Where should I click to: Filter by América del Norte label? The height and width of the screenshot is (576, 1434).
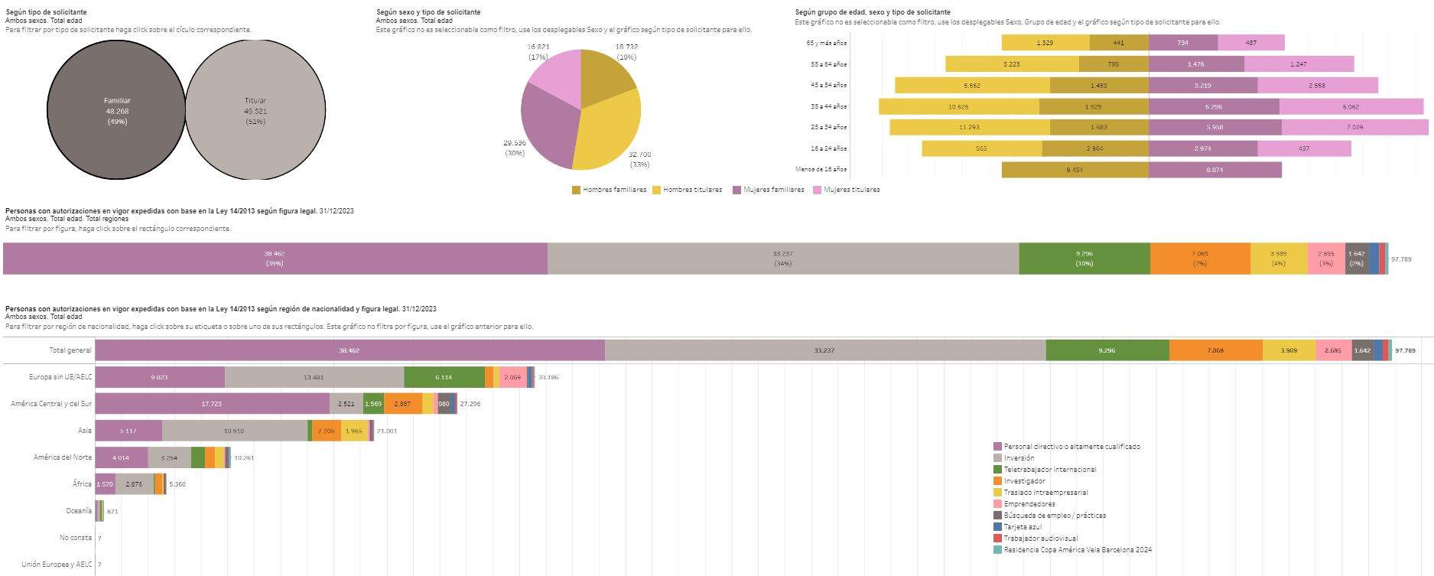(63, 457)
